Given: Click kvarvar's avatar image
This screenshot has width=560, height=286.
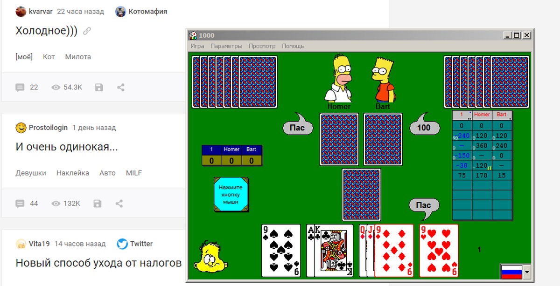Looking at the screenshot, I should (x=21, y=11).
